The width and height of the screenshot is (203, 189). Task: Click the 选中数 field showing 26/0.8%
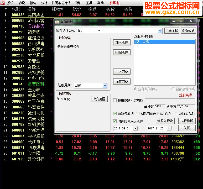[x=186, y=106]
